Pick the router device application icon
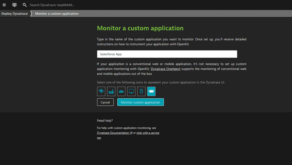292x165 pixels. (x=121, y=91)
